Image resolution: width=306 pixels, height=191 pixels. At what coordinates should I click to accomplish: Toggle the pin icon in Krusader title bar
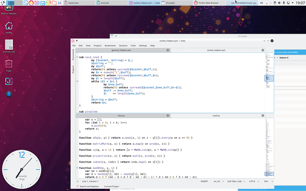pos(116,36)
